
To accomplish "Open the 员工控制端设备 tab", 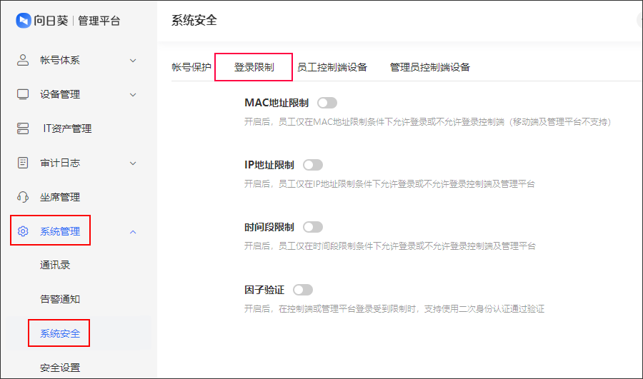I will pyautogui.click(x=332, y=67).
